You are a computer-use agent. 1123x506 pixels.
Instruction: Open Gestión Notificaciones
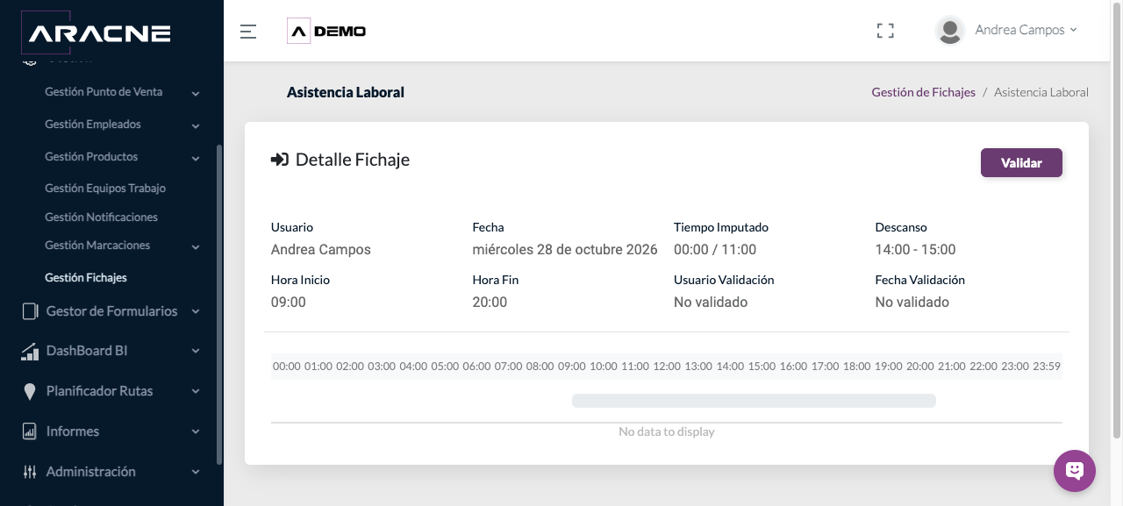click(x=101, y=217)
